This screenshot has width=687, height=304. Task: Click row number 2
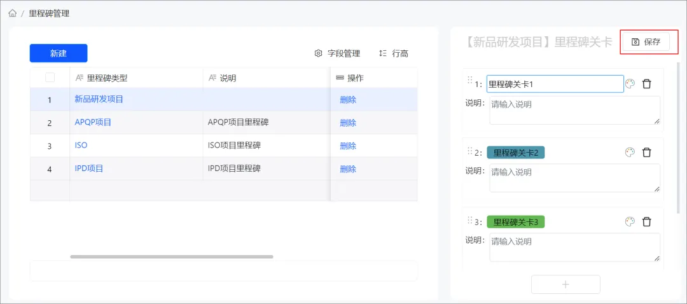tap(50, 123)
